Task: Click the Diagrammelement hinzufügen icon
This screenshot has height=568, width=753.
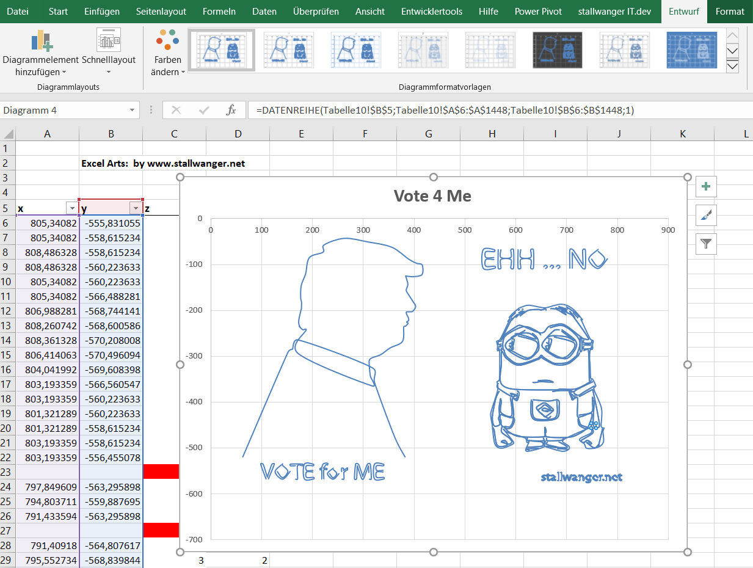Action: [x=42, y=40]
